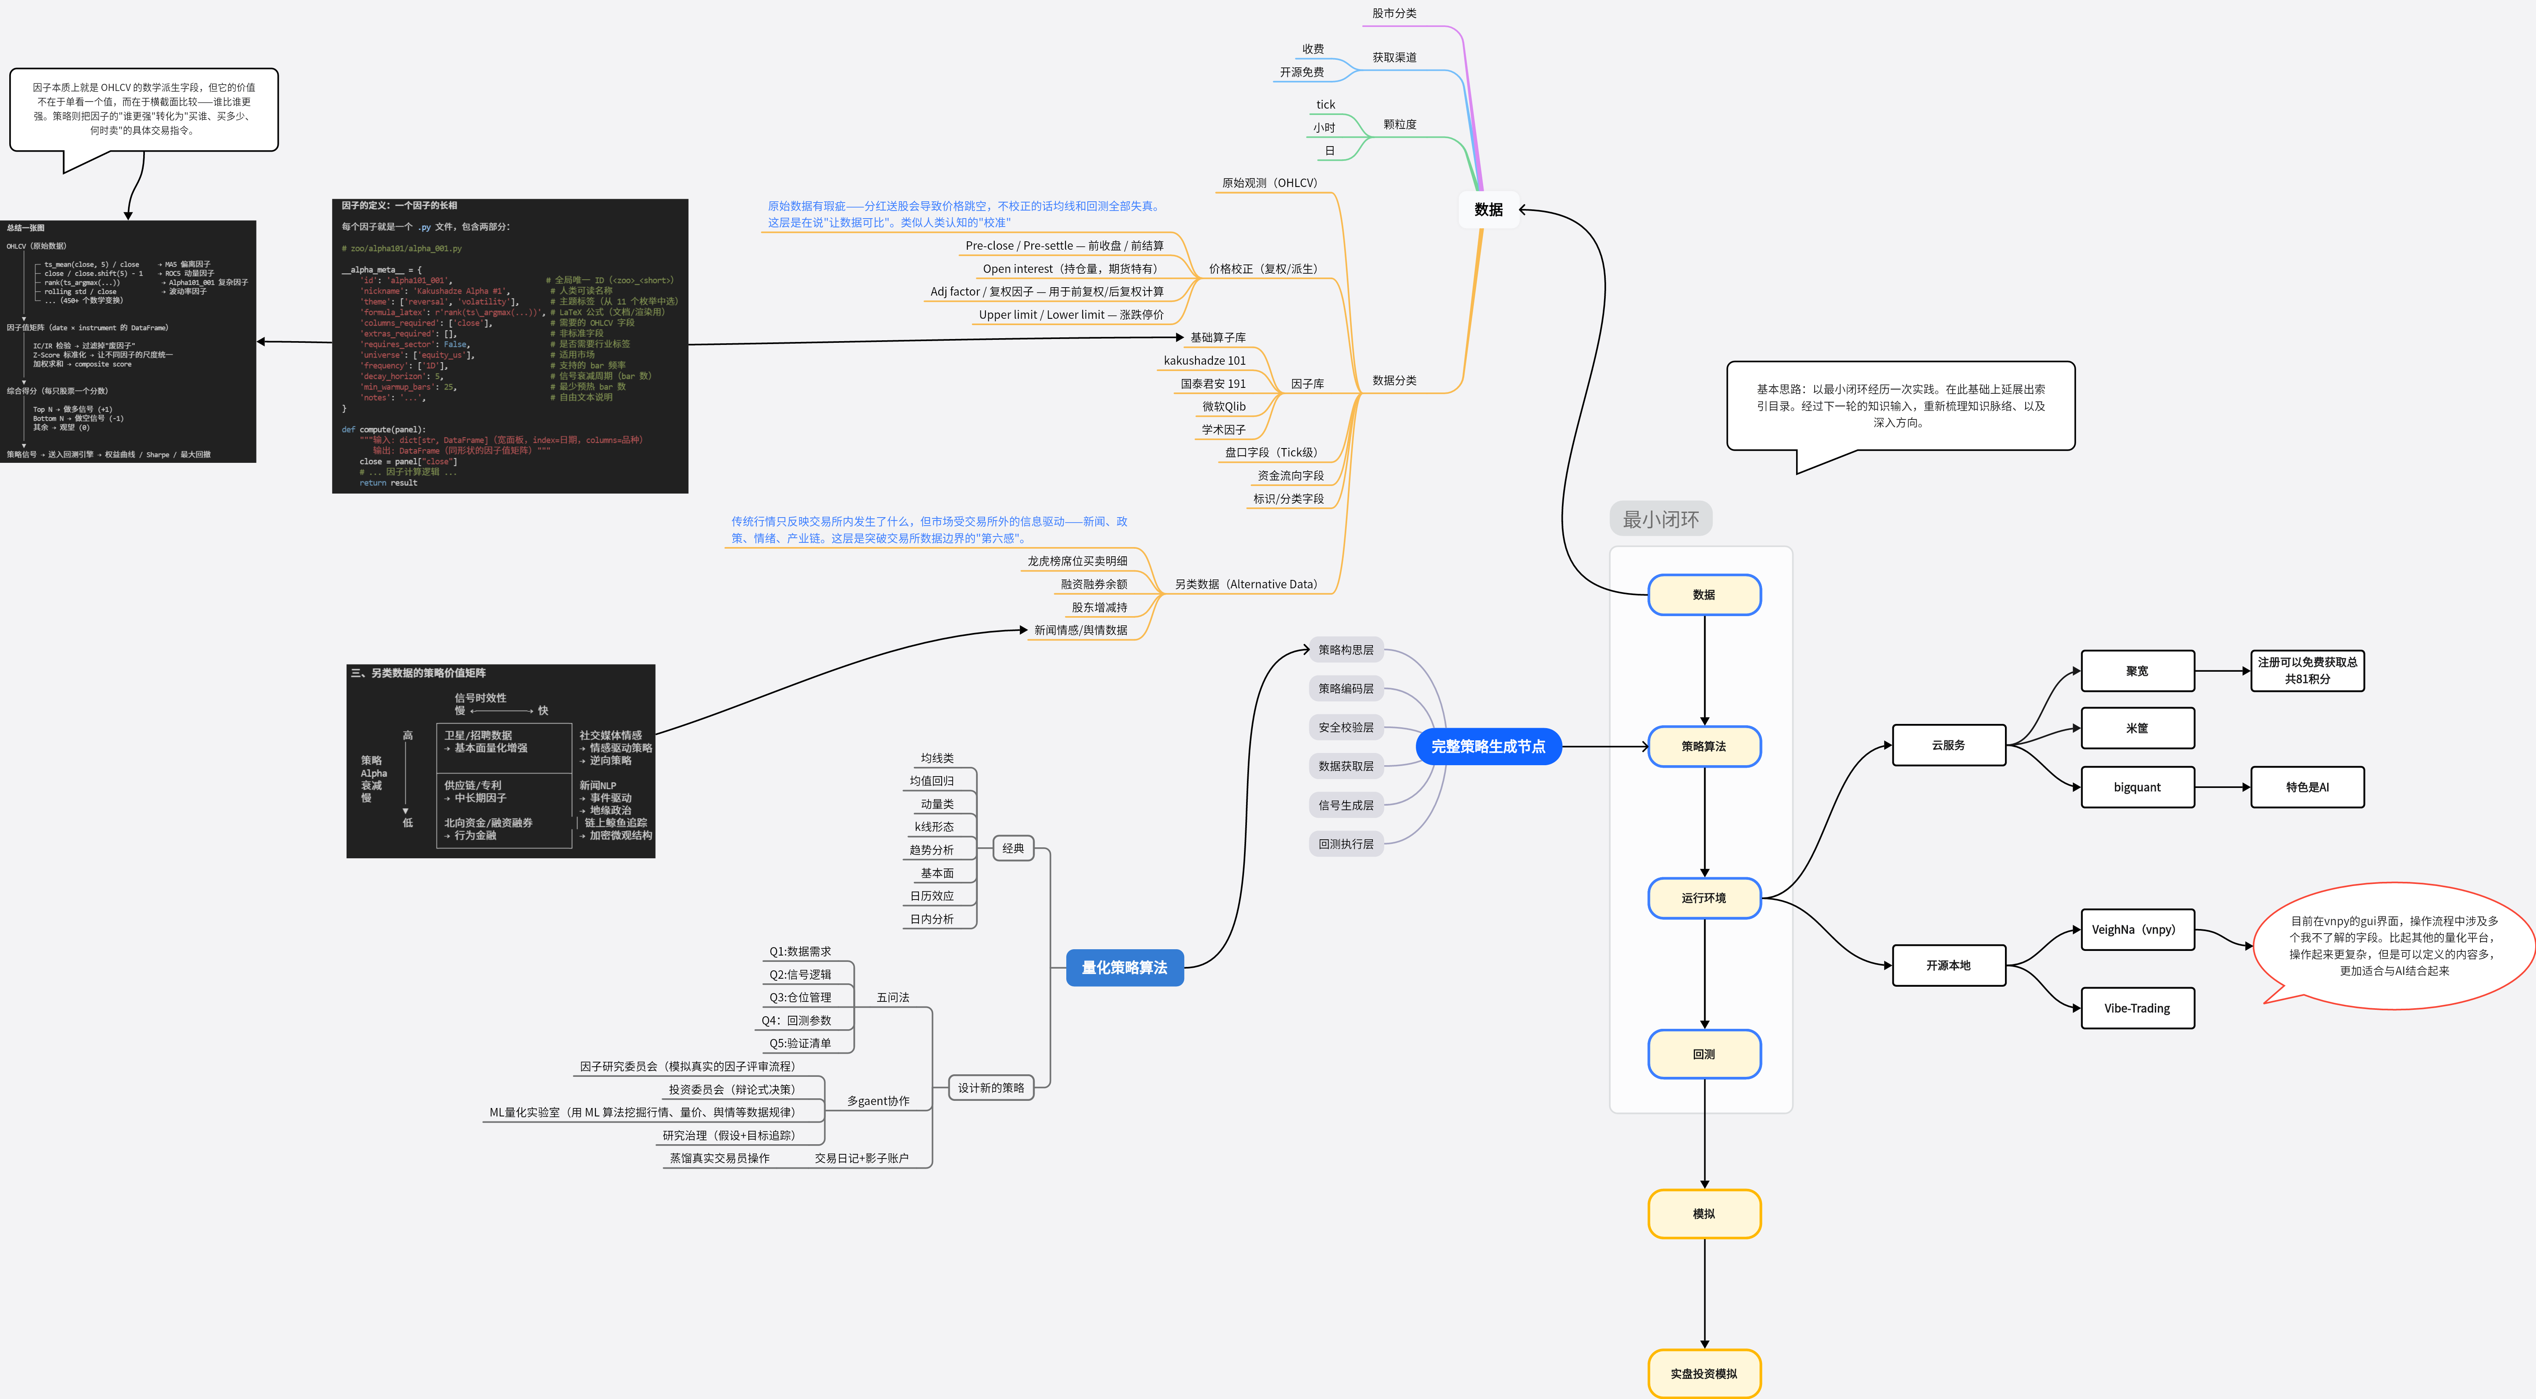Open the 另类数据的策略价值矩阵 image
The height and width of the screenshot is (1399, 2536).
(x=501, y=761)
